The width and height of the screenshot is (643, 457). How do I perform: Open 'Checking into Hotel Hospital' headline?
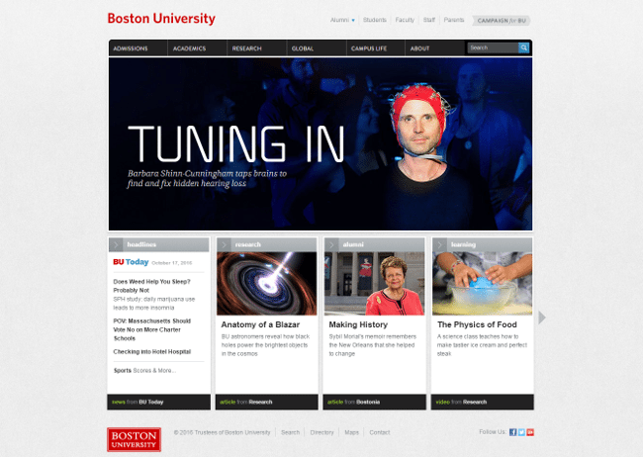(x=152, y=352)
